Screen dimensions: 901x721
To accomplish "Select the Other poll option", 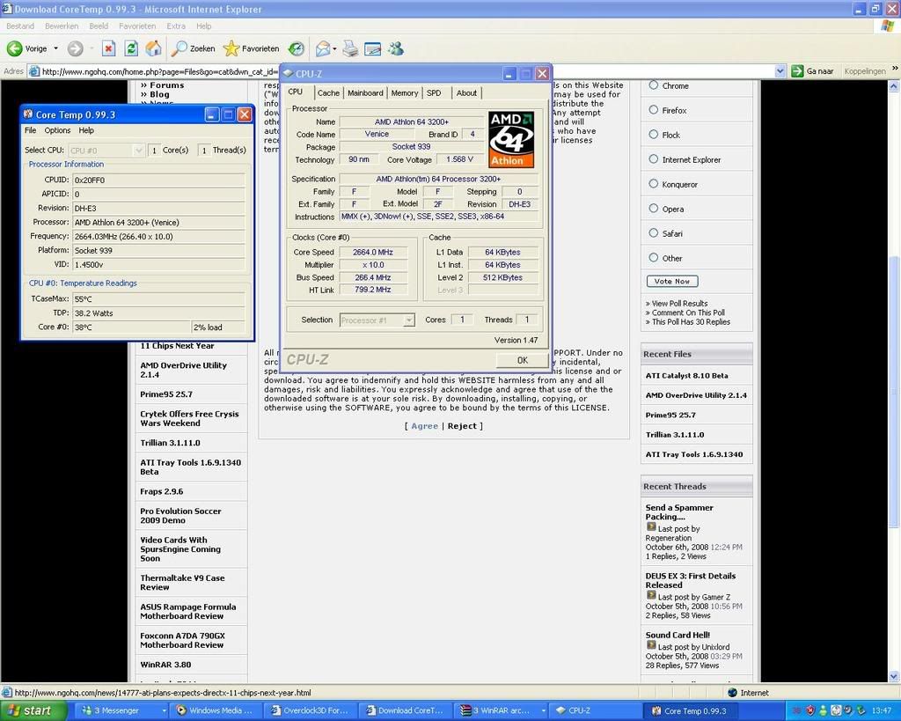I will tap(654, 258).
